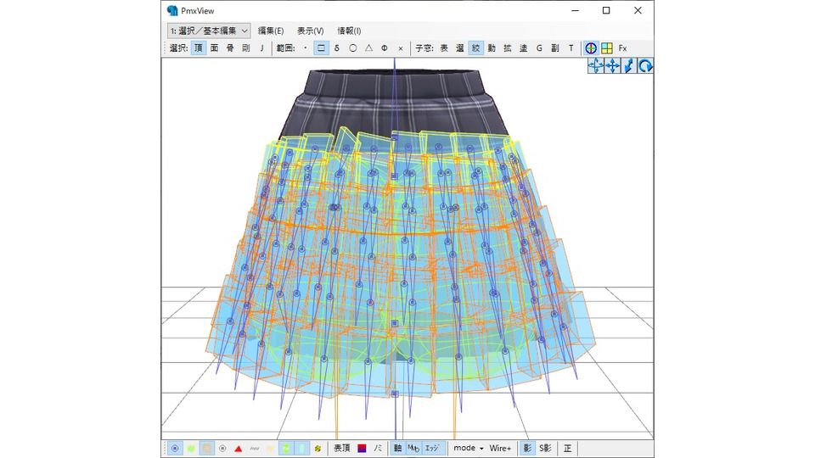The height and width of the screenshot is (458, 815).
Task: Select the circle range mode
Action: coord(353,48)
